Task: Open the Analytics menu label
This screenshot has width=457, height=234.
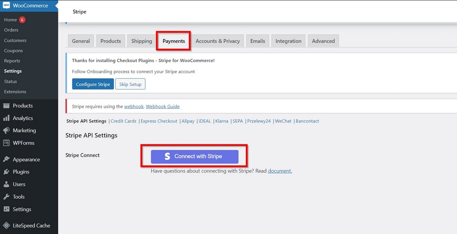Action: [x=23, y=118]
